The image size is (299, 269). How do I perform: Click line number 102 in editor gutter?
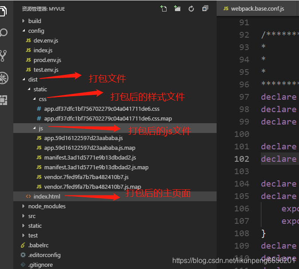pos(241,159)
